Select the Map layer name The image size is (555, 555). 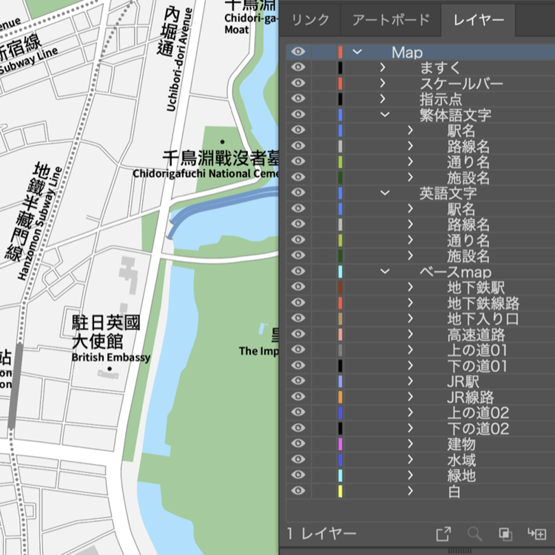point(407,52)
